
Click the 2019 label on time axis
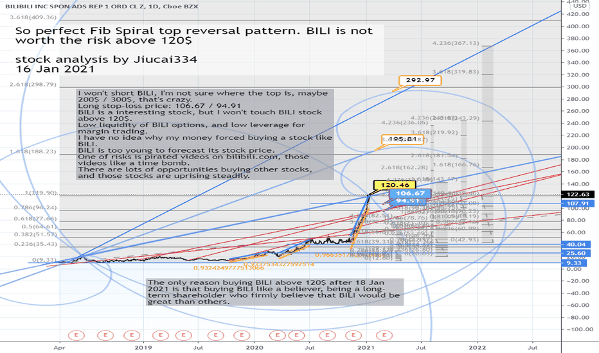click(143, 348)
